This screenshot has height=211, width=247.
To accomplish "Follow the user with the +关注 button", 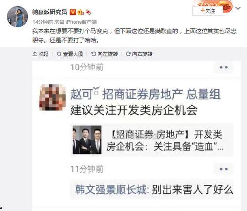I will point(207,11).
